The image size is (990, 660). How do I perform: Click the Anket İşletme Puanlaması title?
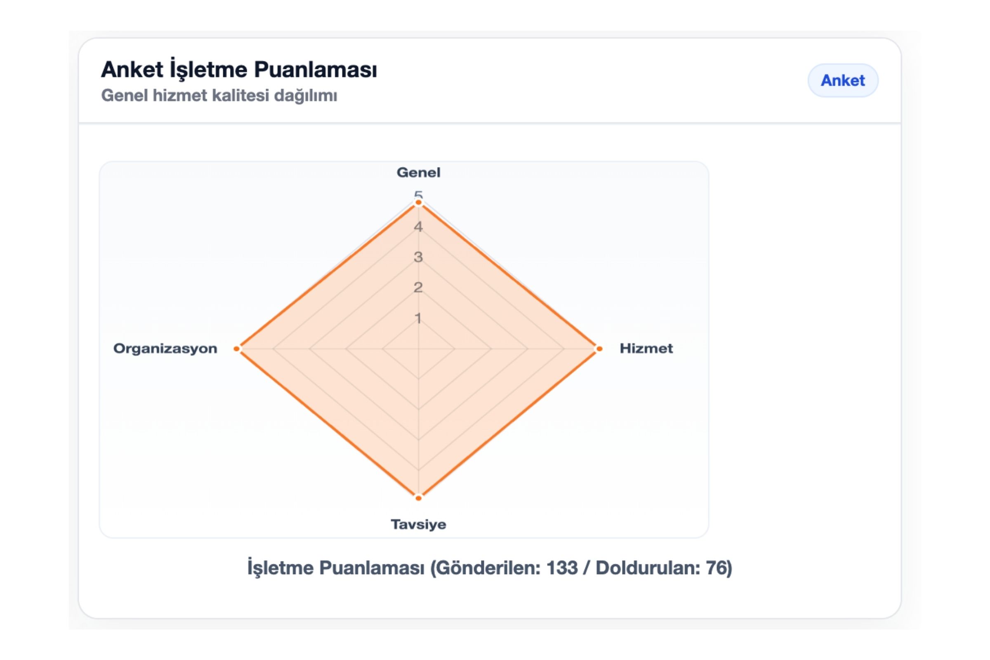coord(239,69)
